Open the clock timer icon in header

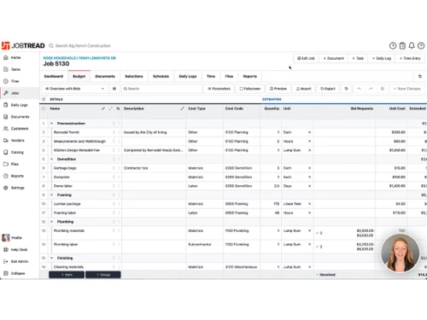coord(393,46)
